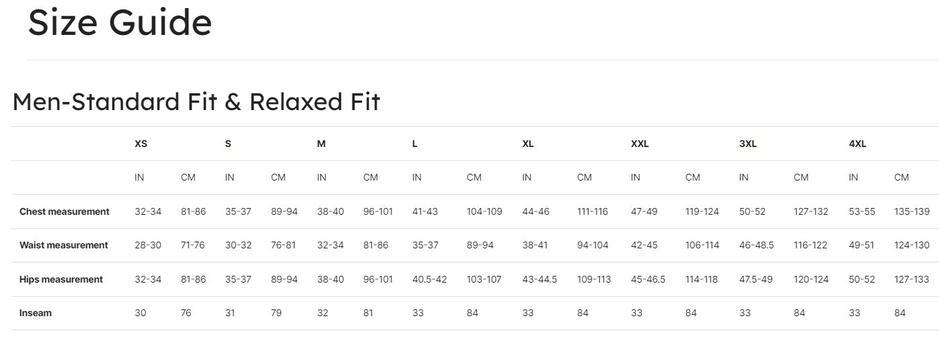Image resolution: width=939 pixels, height=341 pixels.
Task: Click the 3XL size column header
Action: 748,144
